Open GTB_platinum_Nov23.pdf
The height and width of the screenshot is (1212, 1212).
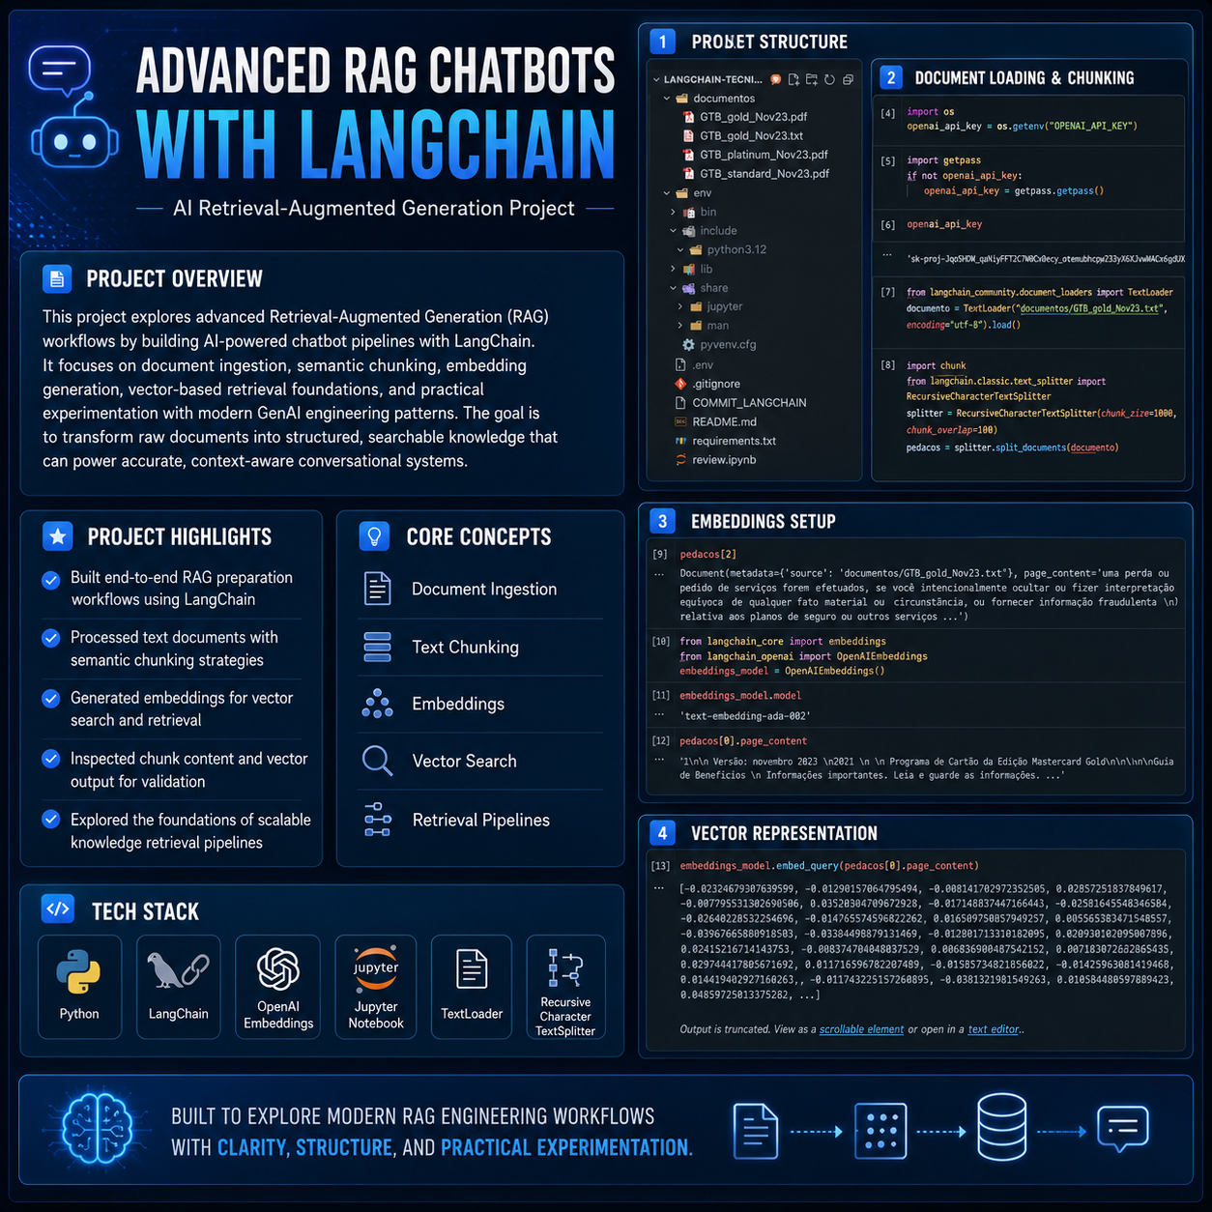(x=756, y=155)
